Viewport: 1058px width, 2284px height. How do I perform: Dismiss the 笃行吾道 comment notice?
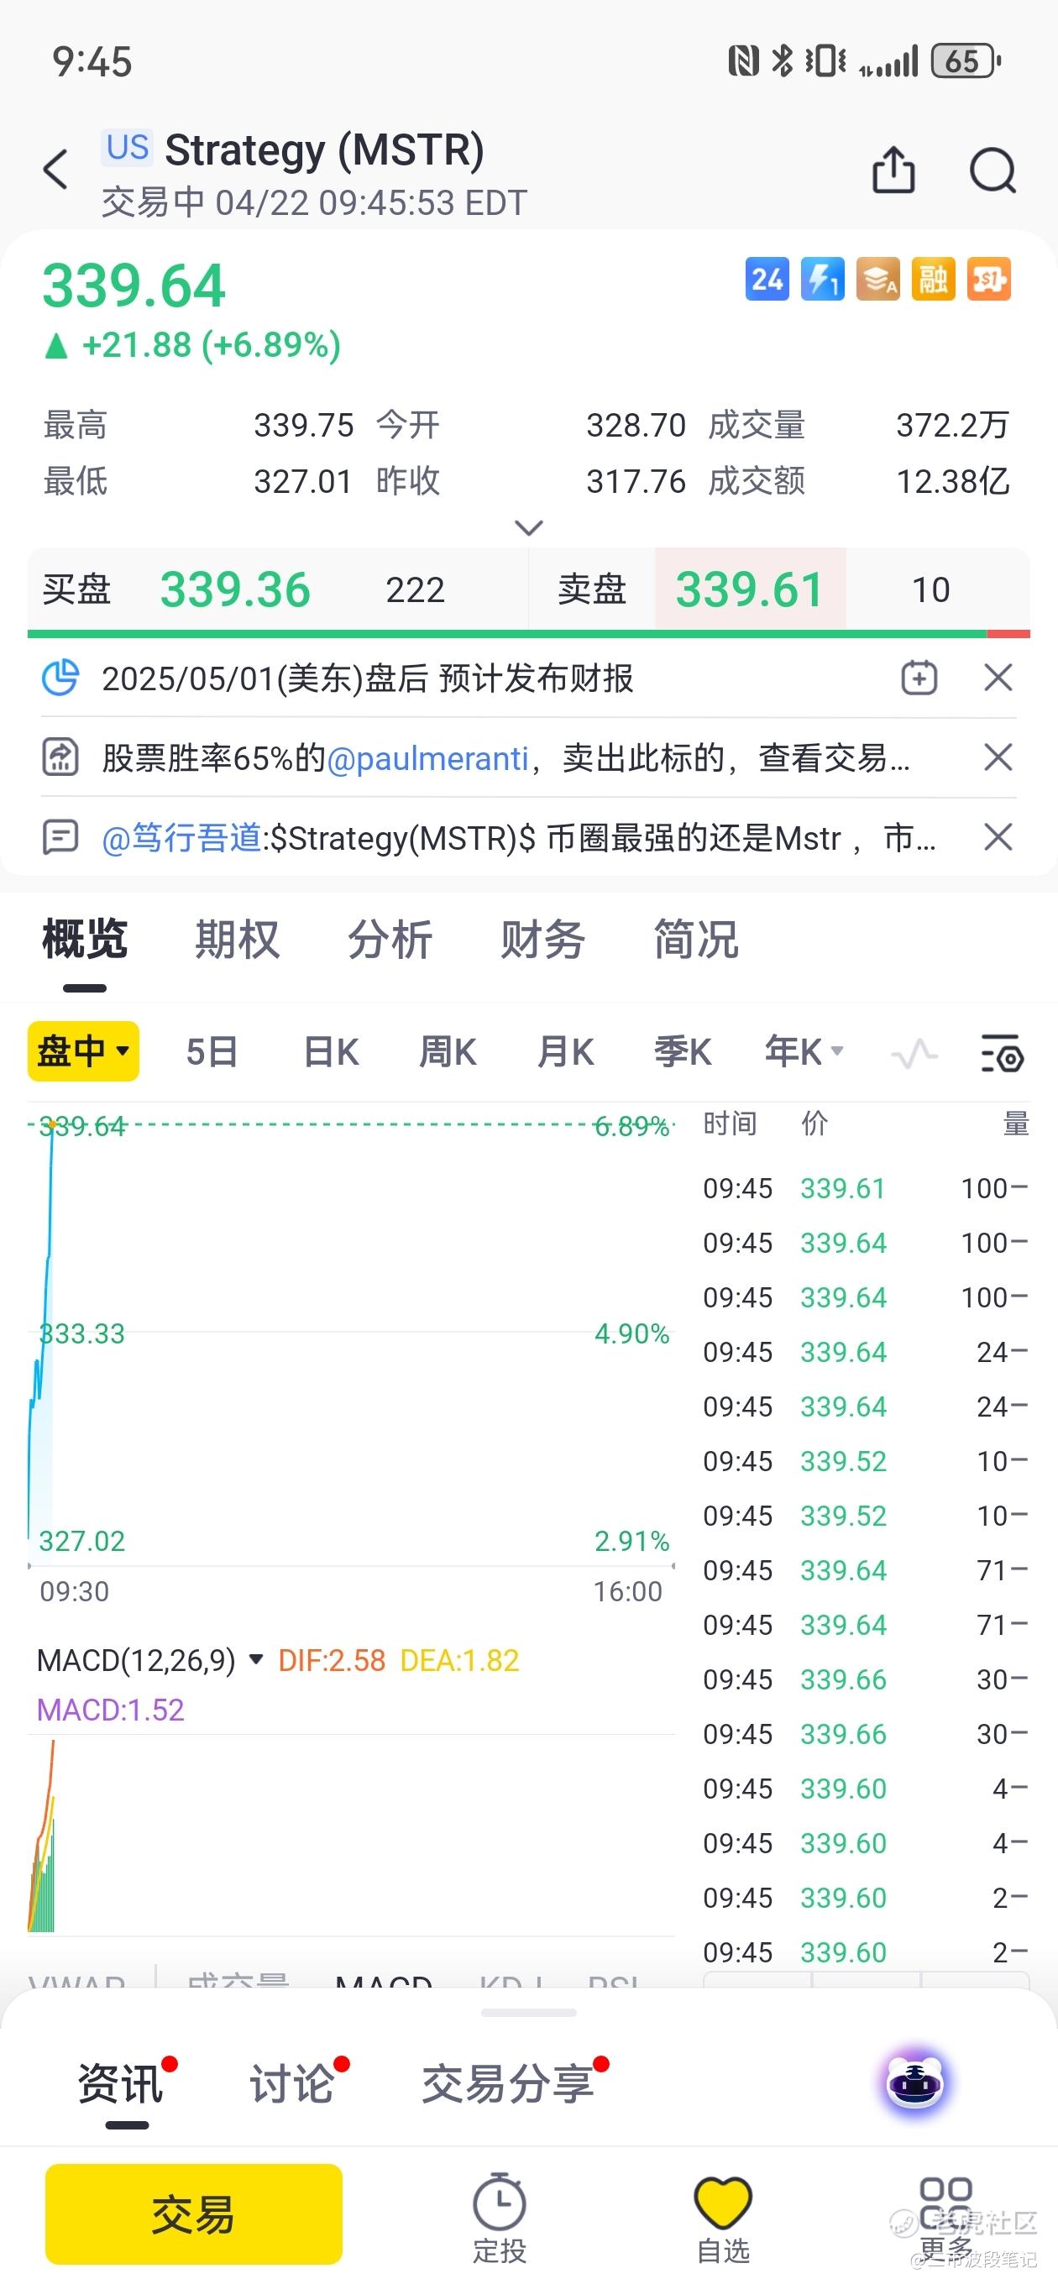998,837
